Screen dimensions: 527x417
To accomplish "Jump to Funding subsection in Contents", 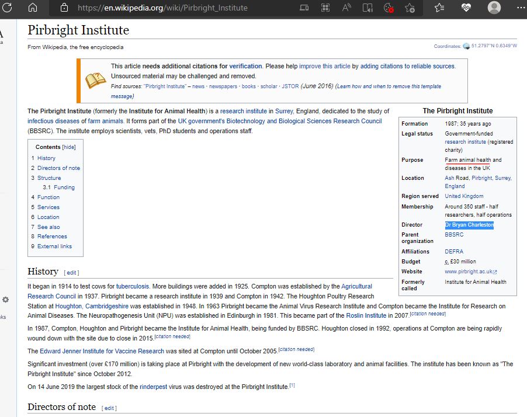I will (64, 187).
